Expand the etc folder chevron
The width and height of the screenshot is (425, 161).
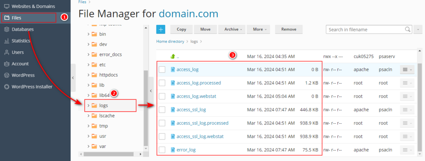tap(88, 65)
